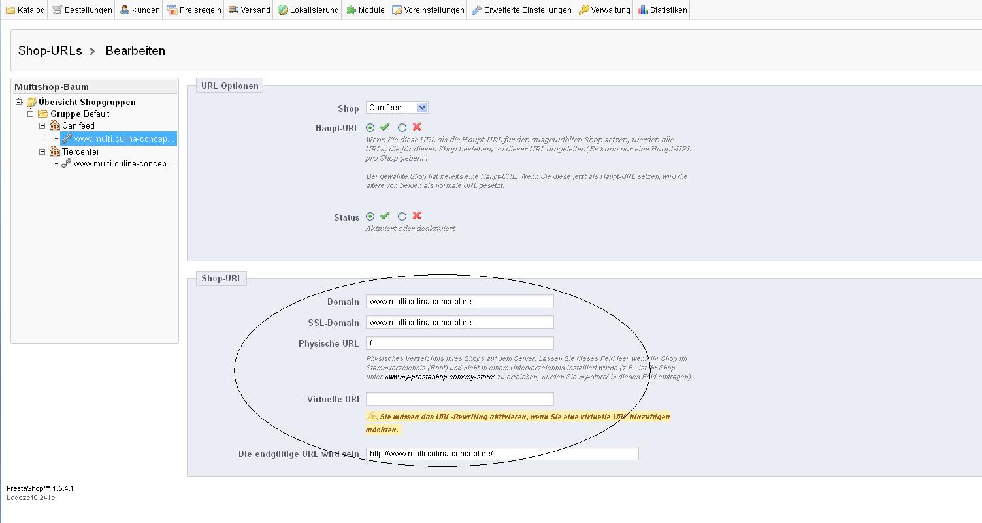Click the Virtuelle URI input field
Viewport: 982px width, 523px height.
point(459,399)
